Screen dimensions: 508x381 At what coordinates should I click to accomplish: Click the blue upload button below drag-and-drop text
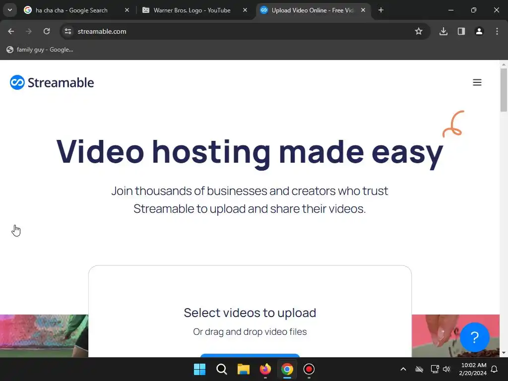tap(250, 356)
